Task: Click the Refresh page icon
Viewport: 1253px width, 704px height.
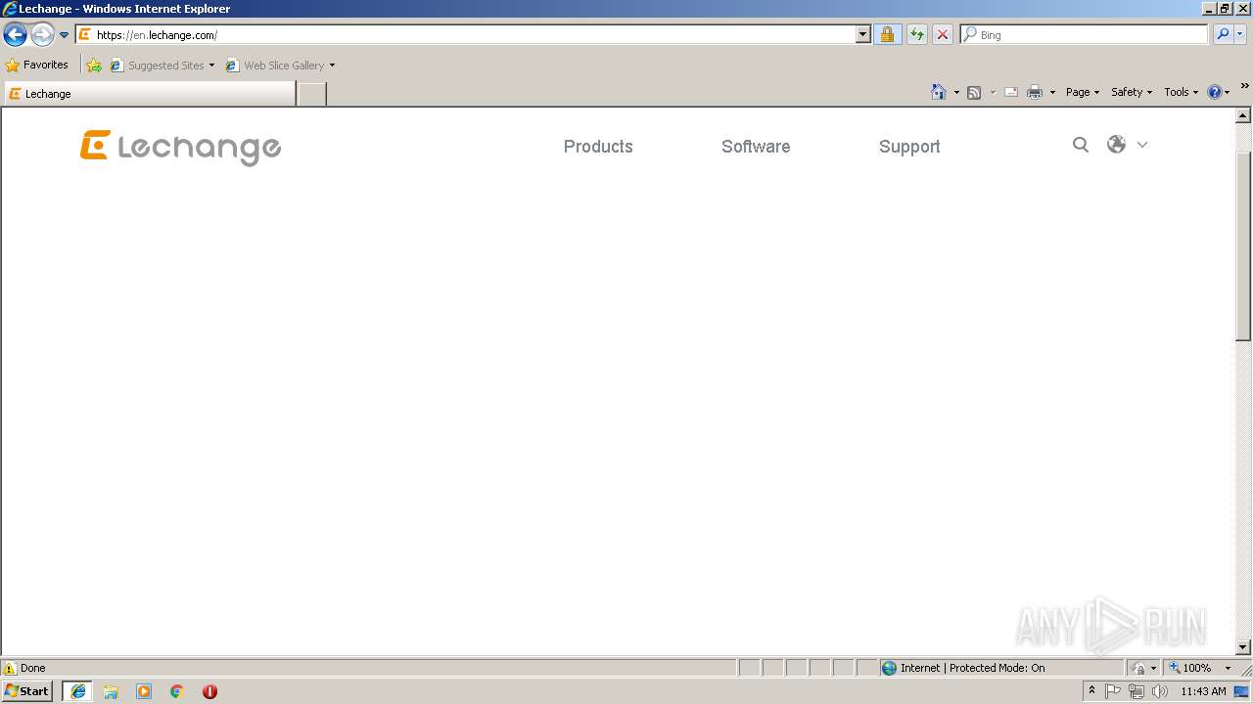Action: (x=917, y=35)
